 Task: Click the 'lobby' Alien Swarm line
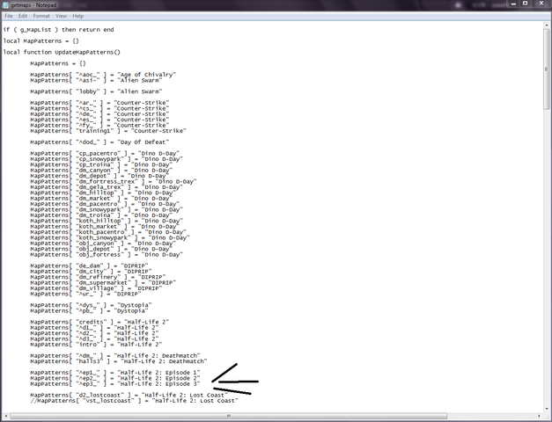click(x=96, y=91)
